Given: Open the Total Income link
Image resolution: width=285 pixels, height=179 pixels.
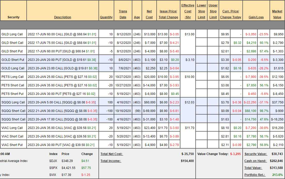Looking at the screenshot, I should [111, 161].
